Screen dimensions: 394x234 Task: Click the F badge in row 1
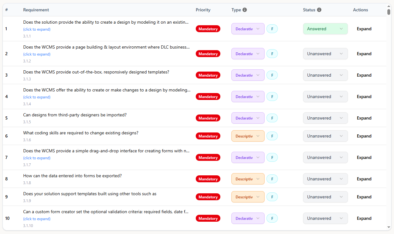pyautogui.click(x=272, y=29)
